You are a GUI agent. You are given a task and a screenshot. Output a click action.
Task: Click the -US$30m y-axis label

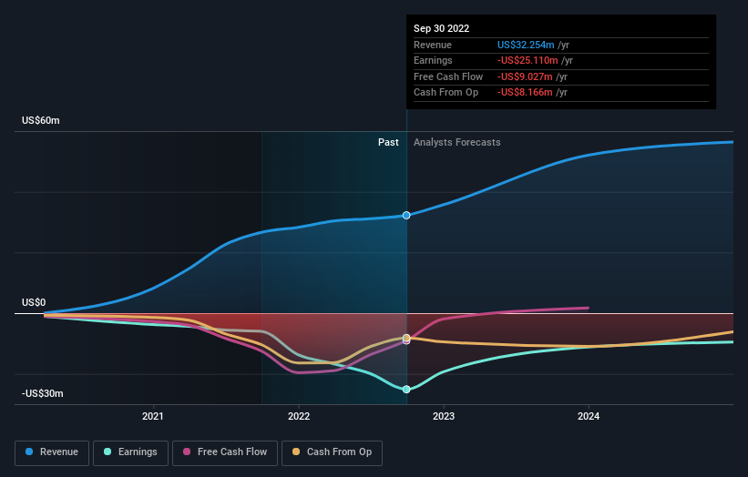click(x=43, y=393)
